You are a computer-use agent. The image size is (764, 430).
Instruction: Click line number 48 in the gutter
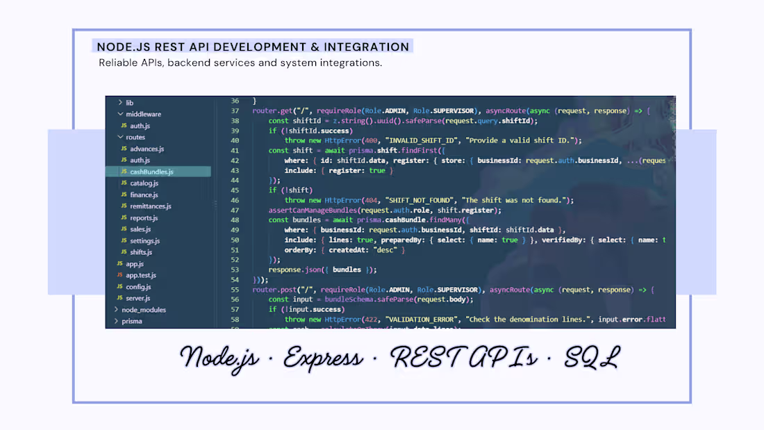tap(235, 220)
